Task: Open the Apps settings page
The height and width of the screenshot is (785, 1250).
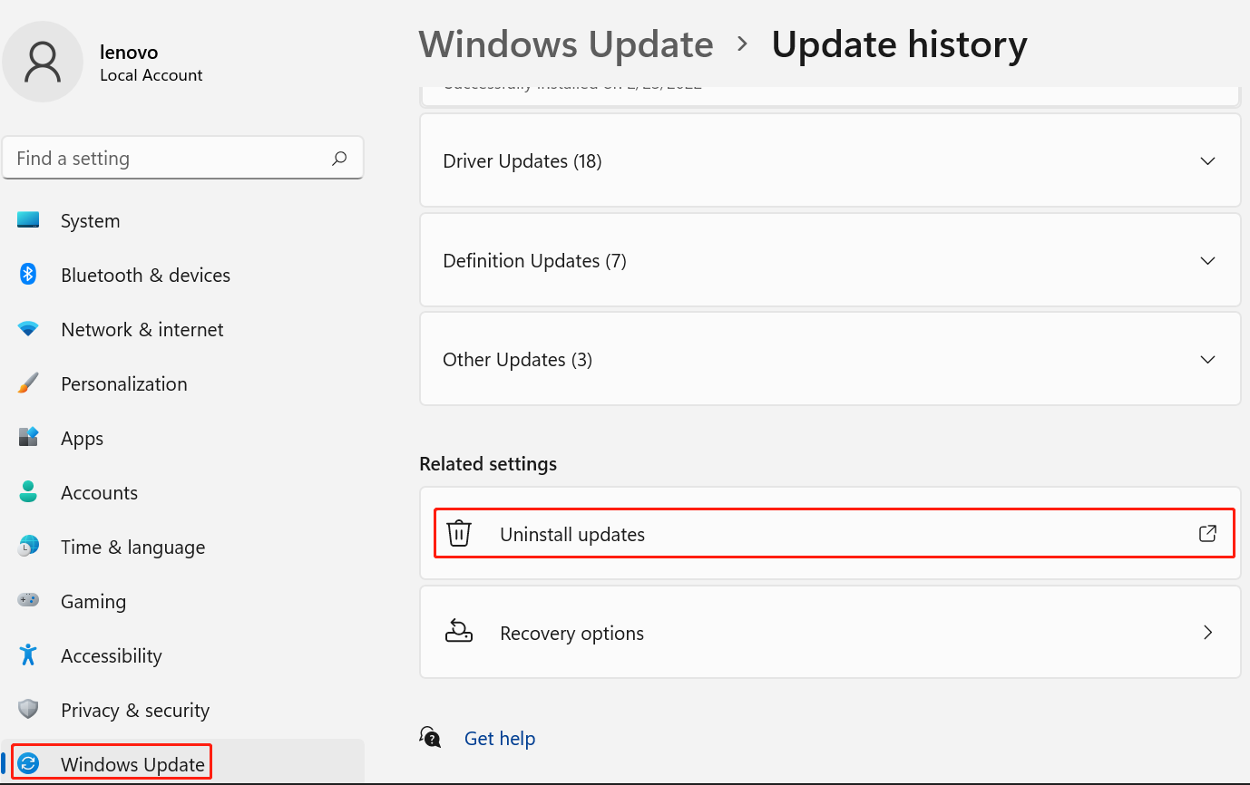Action: 82,438
